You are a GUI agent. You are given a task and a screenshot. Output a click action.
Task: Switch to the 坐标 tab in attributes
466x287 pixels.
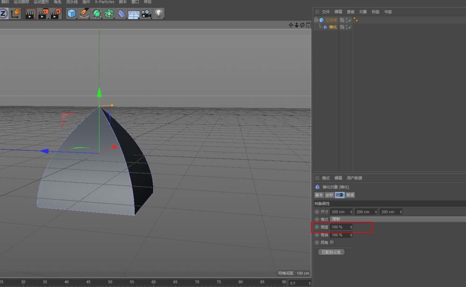329,195
